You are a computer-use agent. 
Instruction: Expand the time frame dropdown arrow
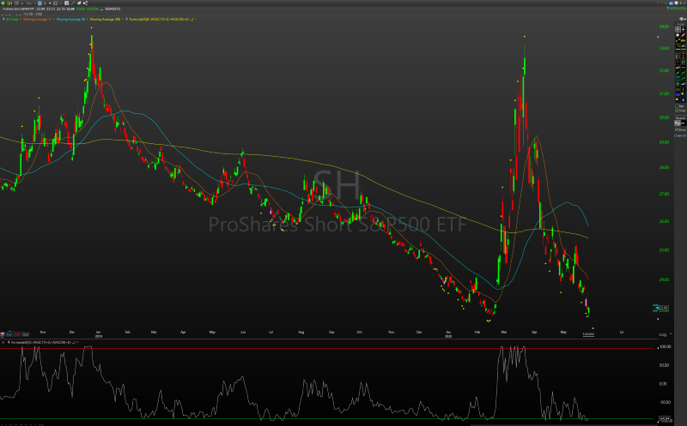tap(50, 3)
